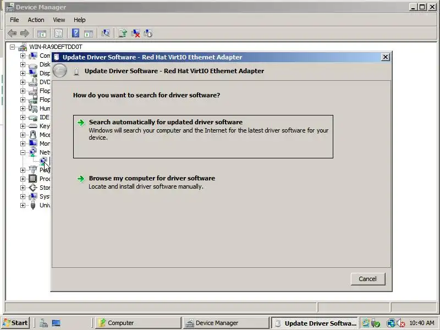The width and height of the screenshot is (440, 330).
Task: Collapse the Network adapters node
Action: [x=23, y=152]
